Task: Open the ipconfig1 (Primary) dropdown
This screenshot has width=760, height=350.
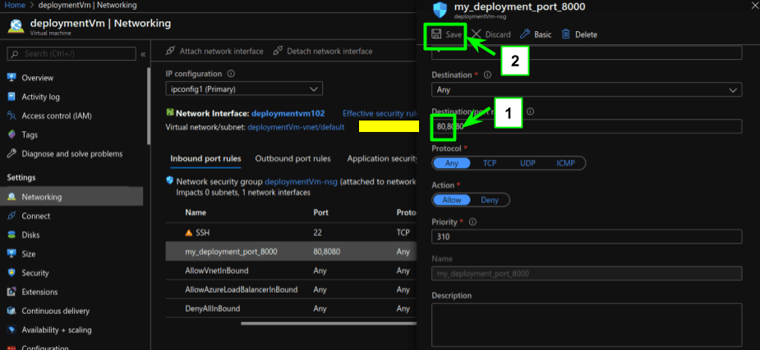Action: (x=244, y=89)
